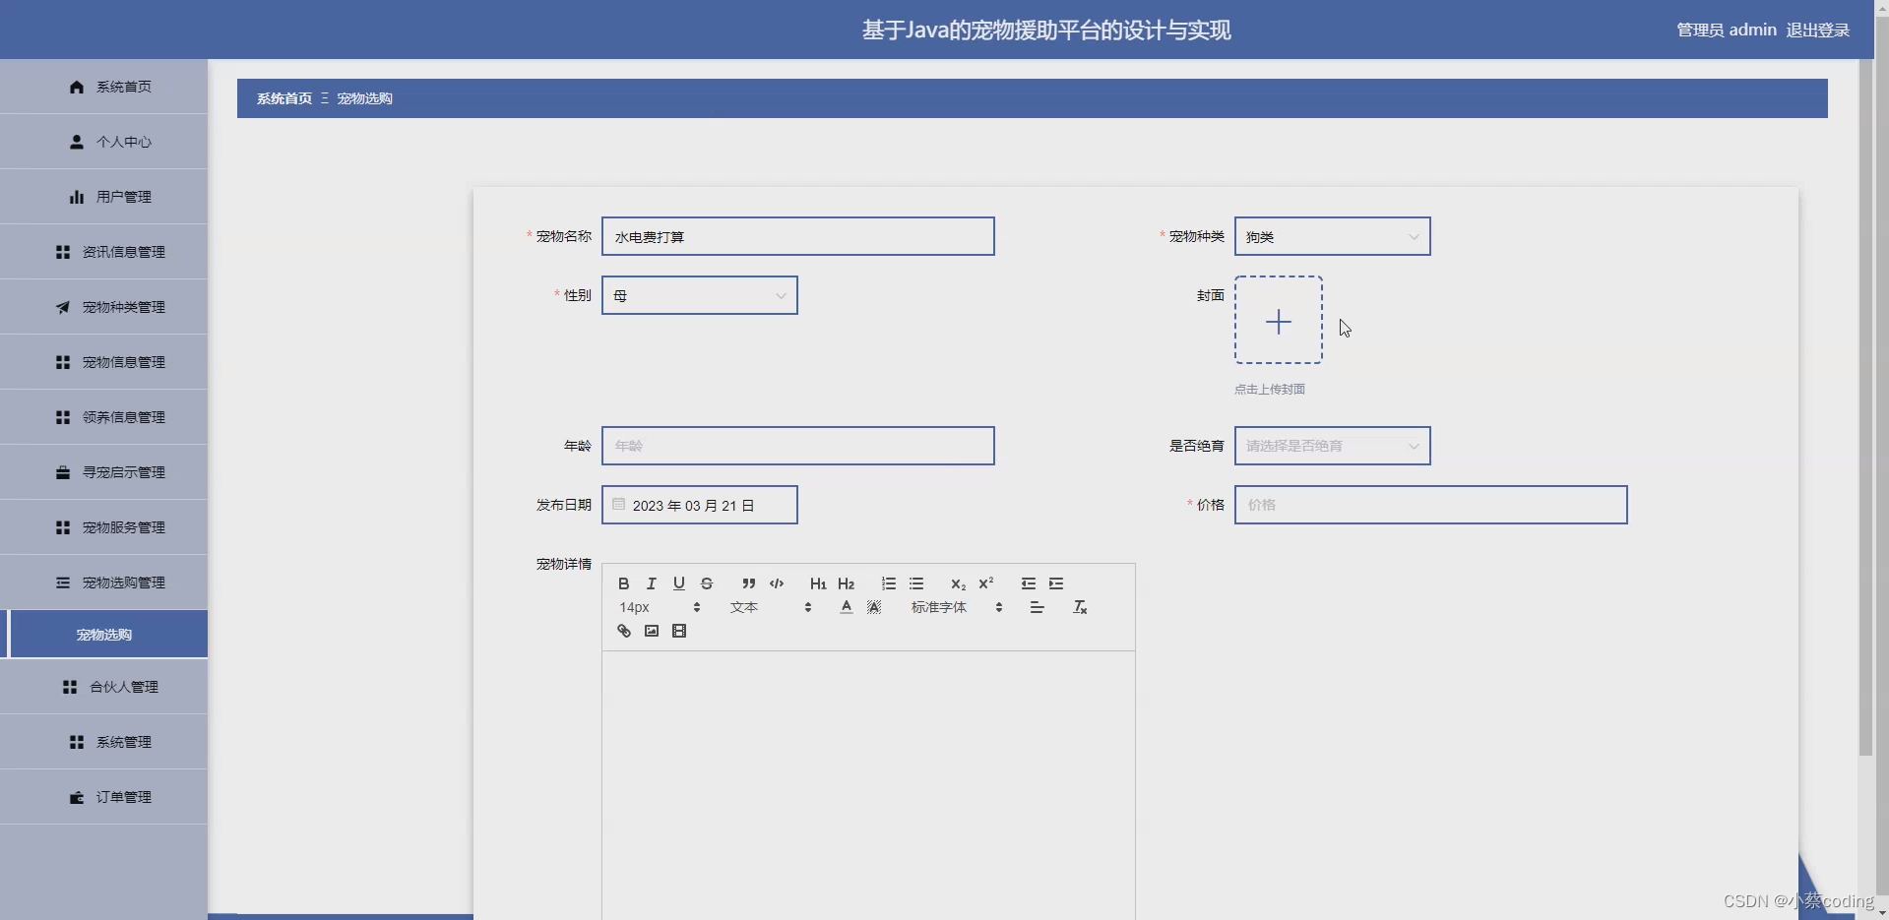The height and width of the screenshot is (920, 1889).
Task: Apply subscript formatting
Action: coord(958,583)
